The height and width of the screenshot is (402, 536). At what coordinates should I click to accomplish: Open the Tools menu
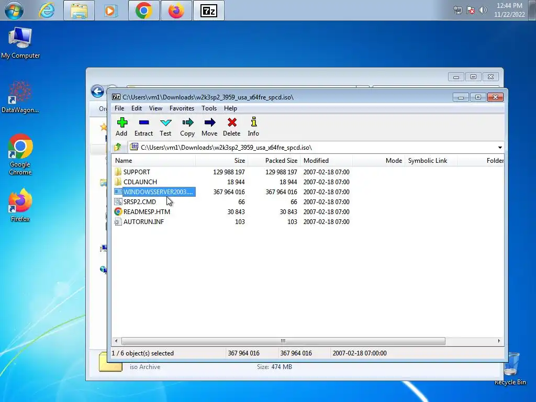click(x=209, y=108)
